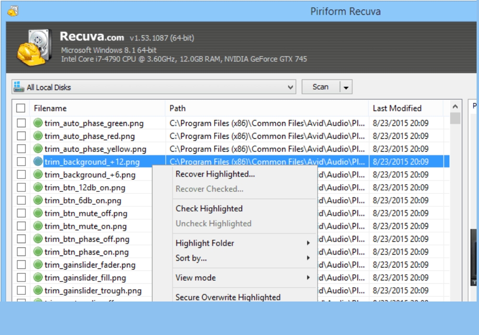Toggle the select-all checkbox in Filename header

(x=21, y=108)
